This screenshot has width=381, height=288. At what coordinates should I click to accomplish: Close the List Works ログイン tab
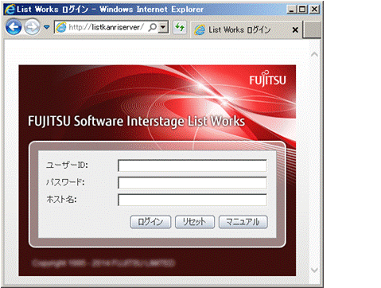click(295, 29)
